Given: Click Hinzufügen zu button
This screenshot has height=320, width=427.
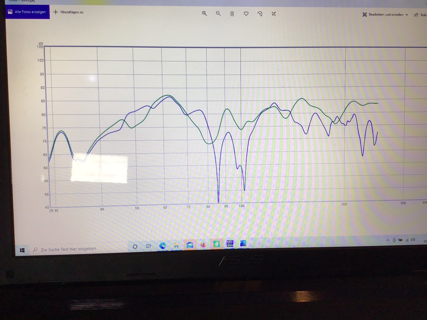Looking at the screenshot, I should (x=68, y=12).
